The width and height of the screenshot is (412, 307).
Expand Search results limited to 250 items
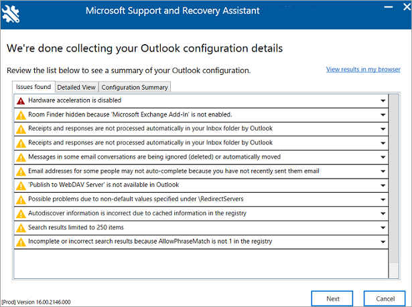coord(383,227)
